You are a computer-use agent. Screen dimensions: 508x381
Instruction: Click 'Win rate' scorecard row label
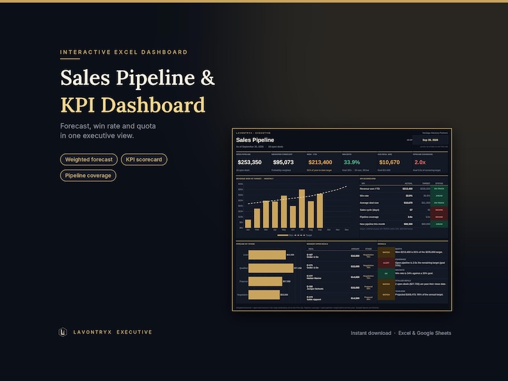pyautogui.click(x=364, y=196)
